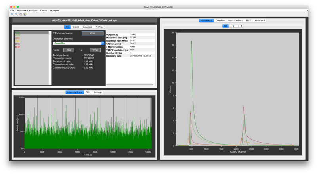Click the PIE channel name field
Image resolution: width=317 pixels, height=174 pixels.
tap(92, 33)
